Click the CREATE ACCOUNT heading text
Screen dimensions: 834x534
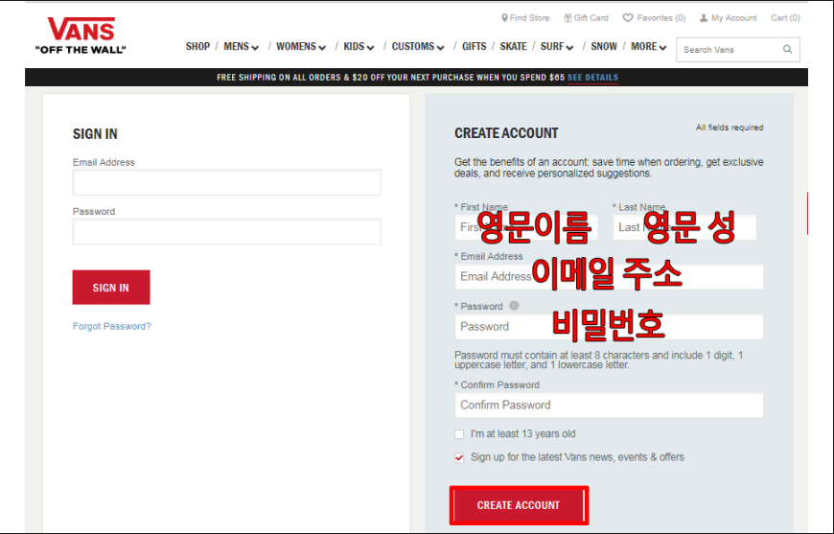[506, 133]
